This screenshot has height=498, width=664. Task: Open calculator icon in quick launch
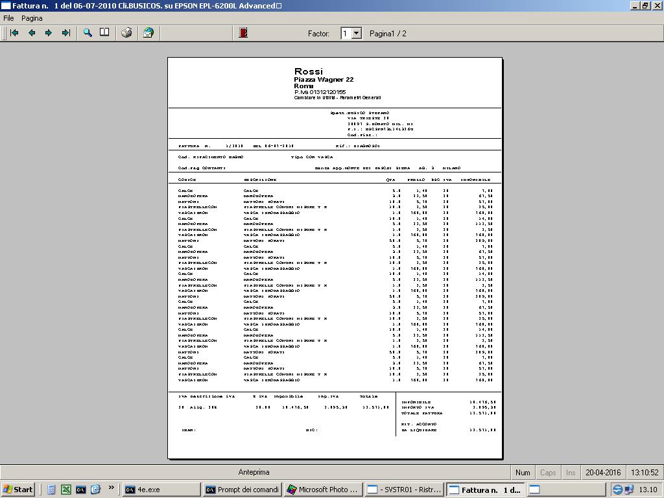click(51, 490)
